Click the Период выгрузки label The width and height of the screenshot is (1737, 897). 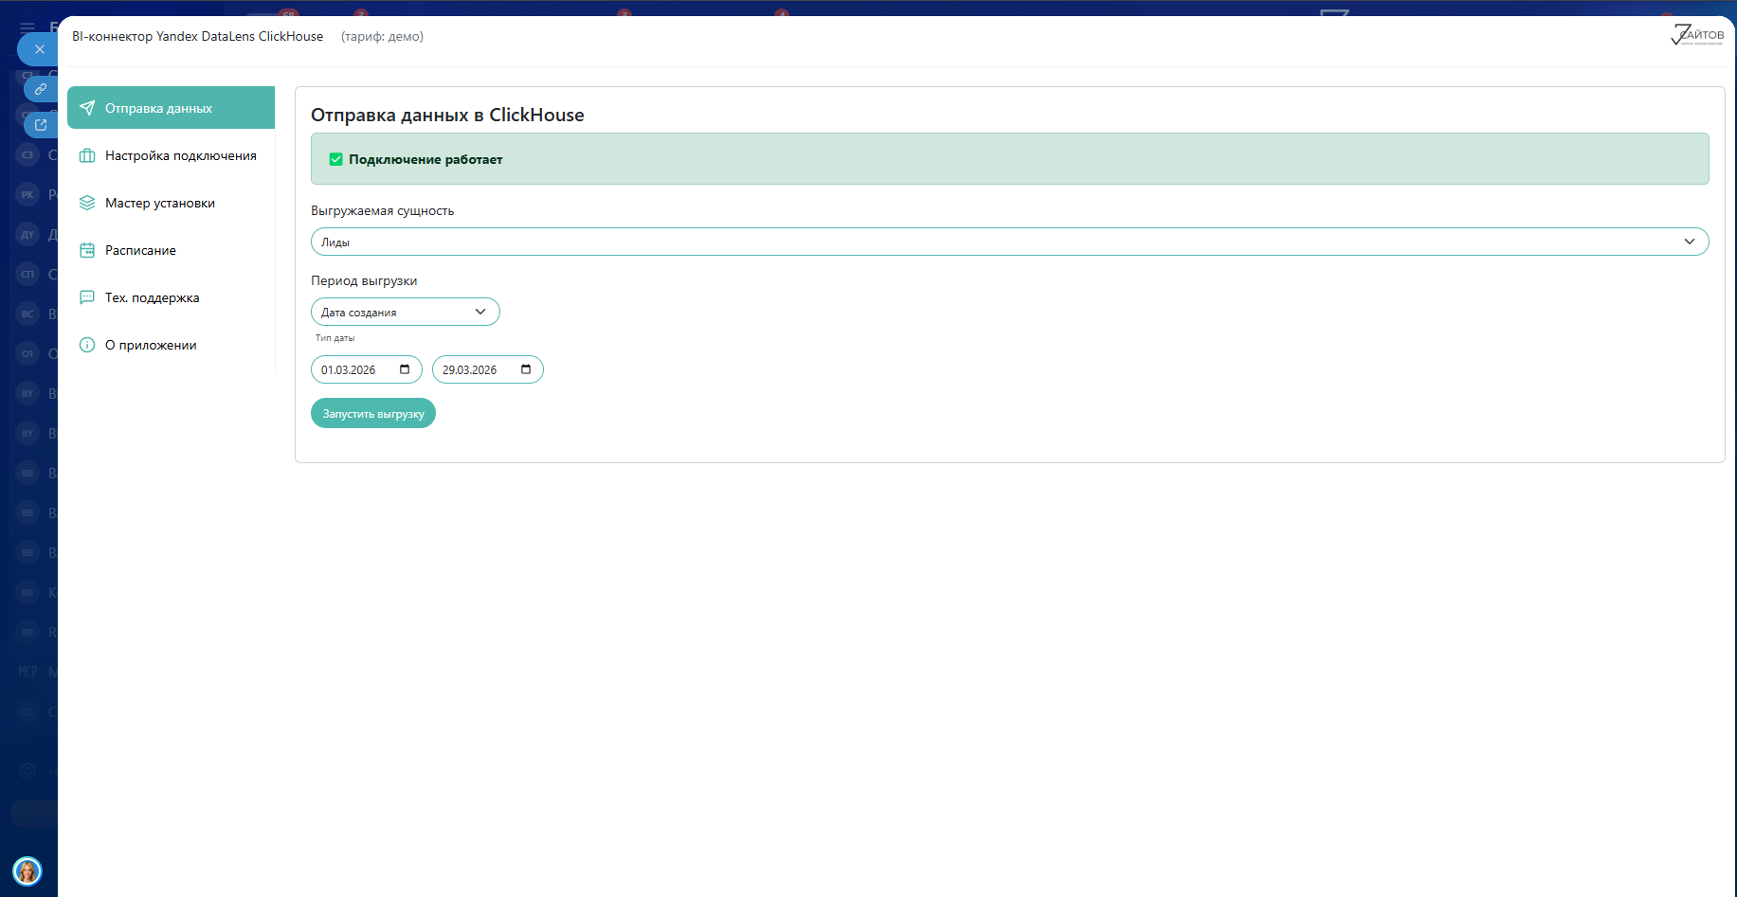click(x=364, y=280)
